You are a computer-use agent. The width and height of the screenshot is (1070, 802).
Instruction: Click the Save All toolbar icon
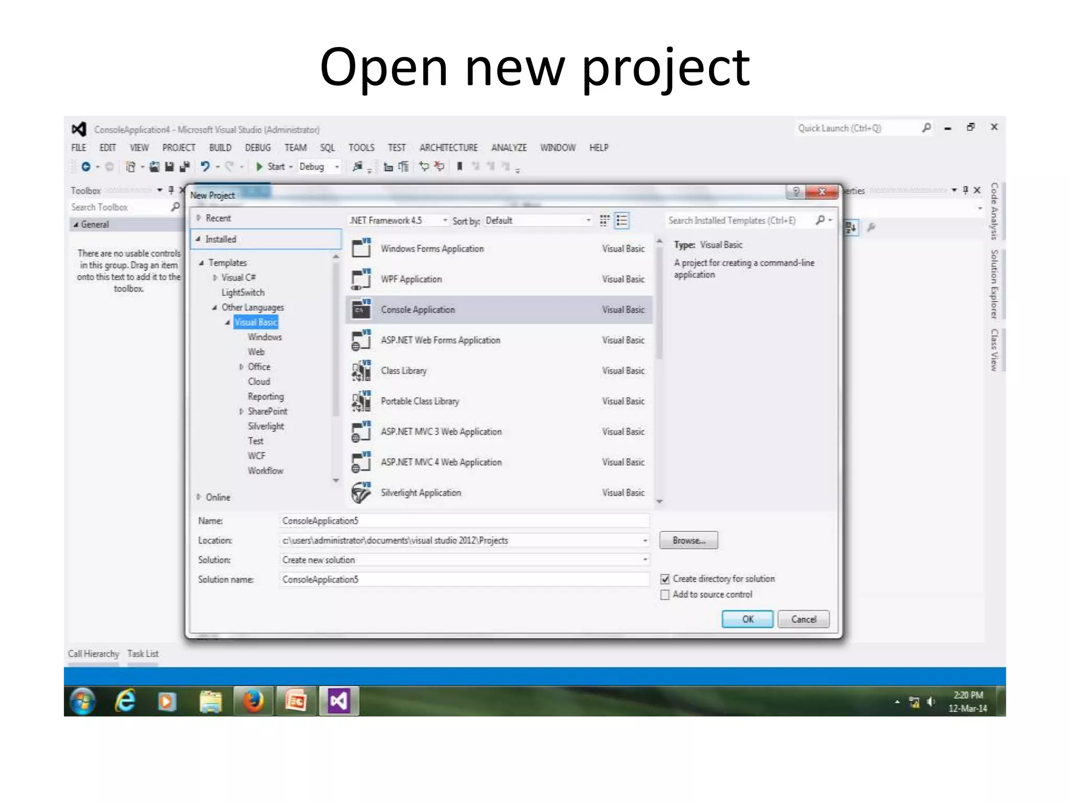(x=184, y=167)
